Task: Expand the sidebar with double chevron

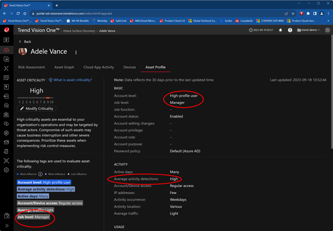Action: coord(7,226)
